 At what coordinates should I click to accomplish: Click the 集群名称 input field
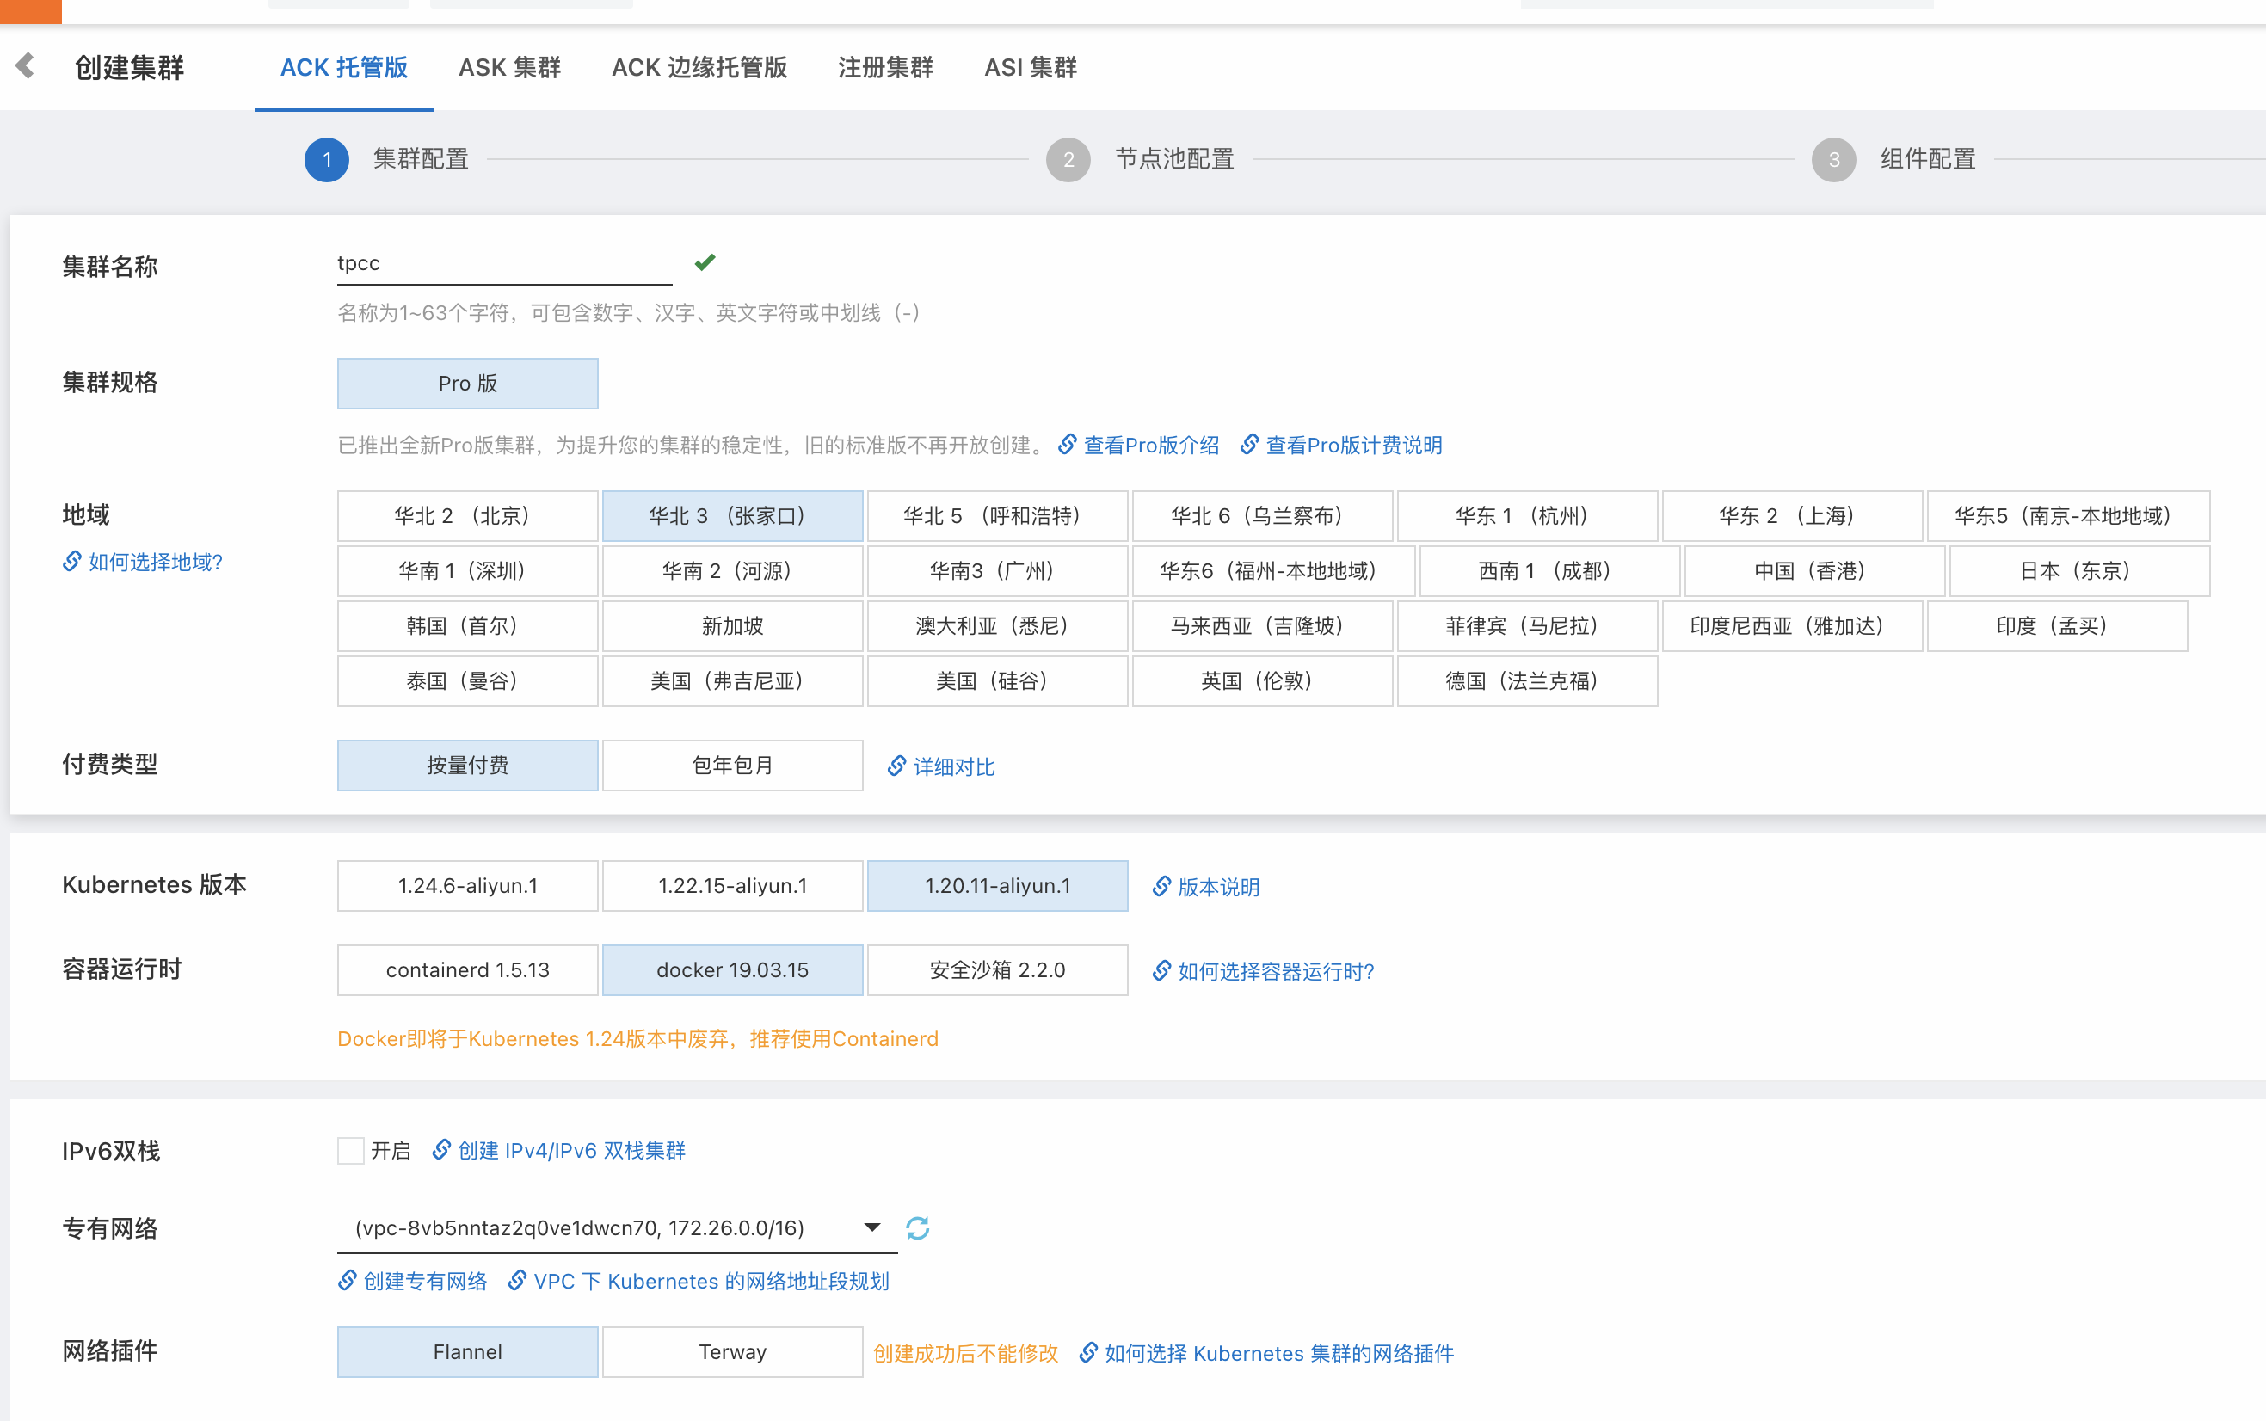click(x=504, y=264)
